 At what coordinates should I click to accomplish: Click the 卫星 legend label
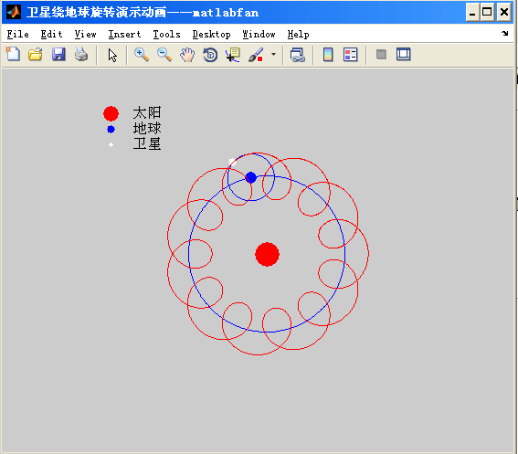point(147,143)
